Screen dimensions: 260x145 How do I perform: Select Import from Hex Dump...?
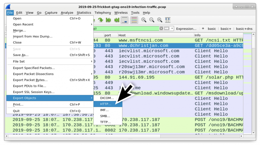pyautogui.click(x=50, y=36)
